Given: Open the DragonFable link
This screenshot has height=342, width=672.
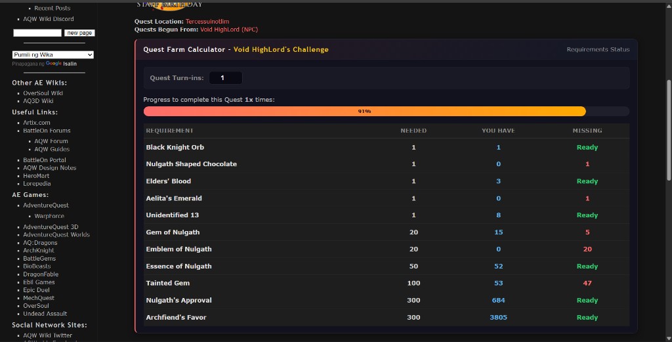Looking at the screenshot, I should pyautogui.click(x=41, y=274).
